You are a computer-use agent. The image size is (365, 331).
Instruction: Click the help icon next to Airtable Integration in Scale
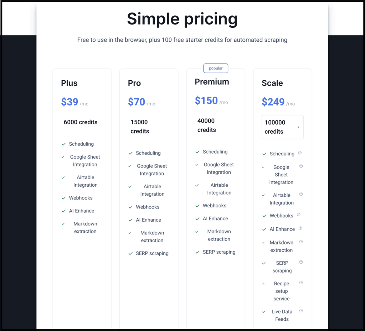300,194
